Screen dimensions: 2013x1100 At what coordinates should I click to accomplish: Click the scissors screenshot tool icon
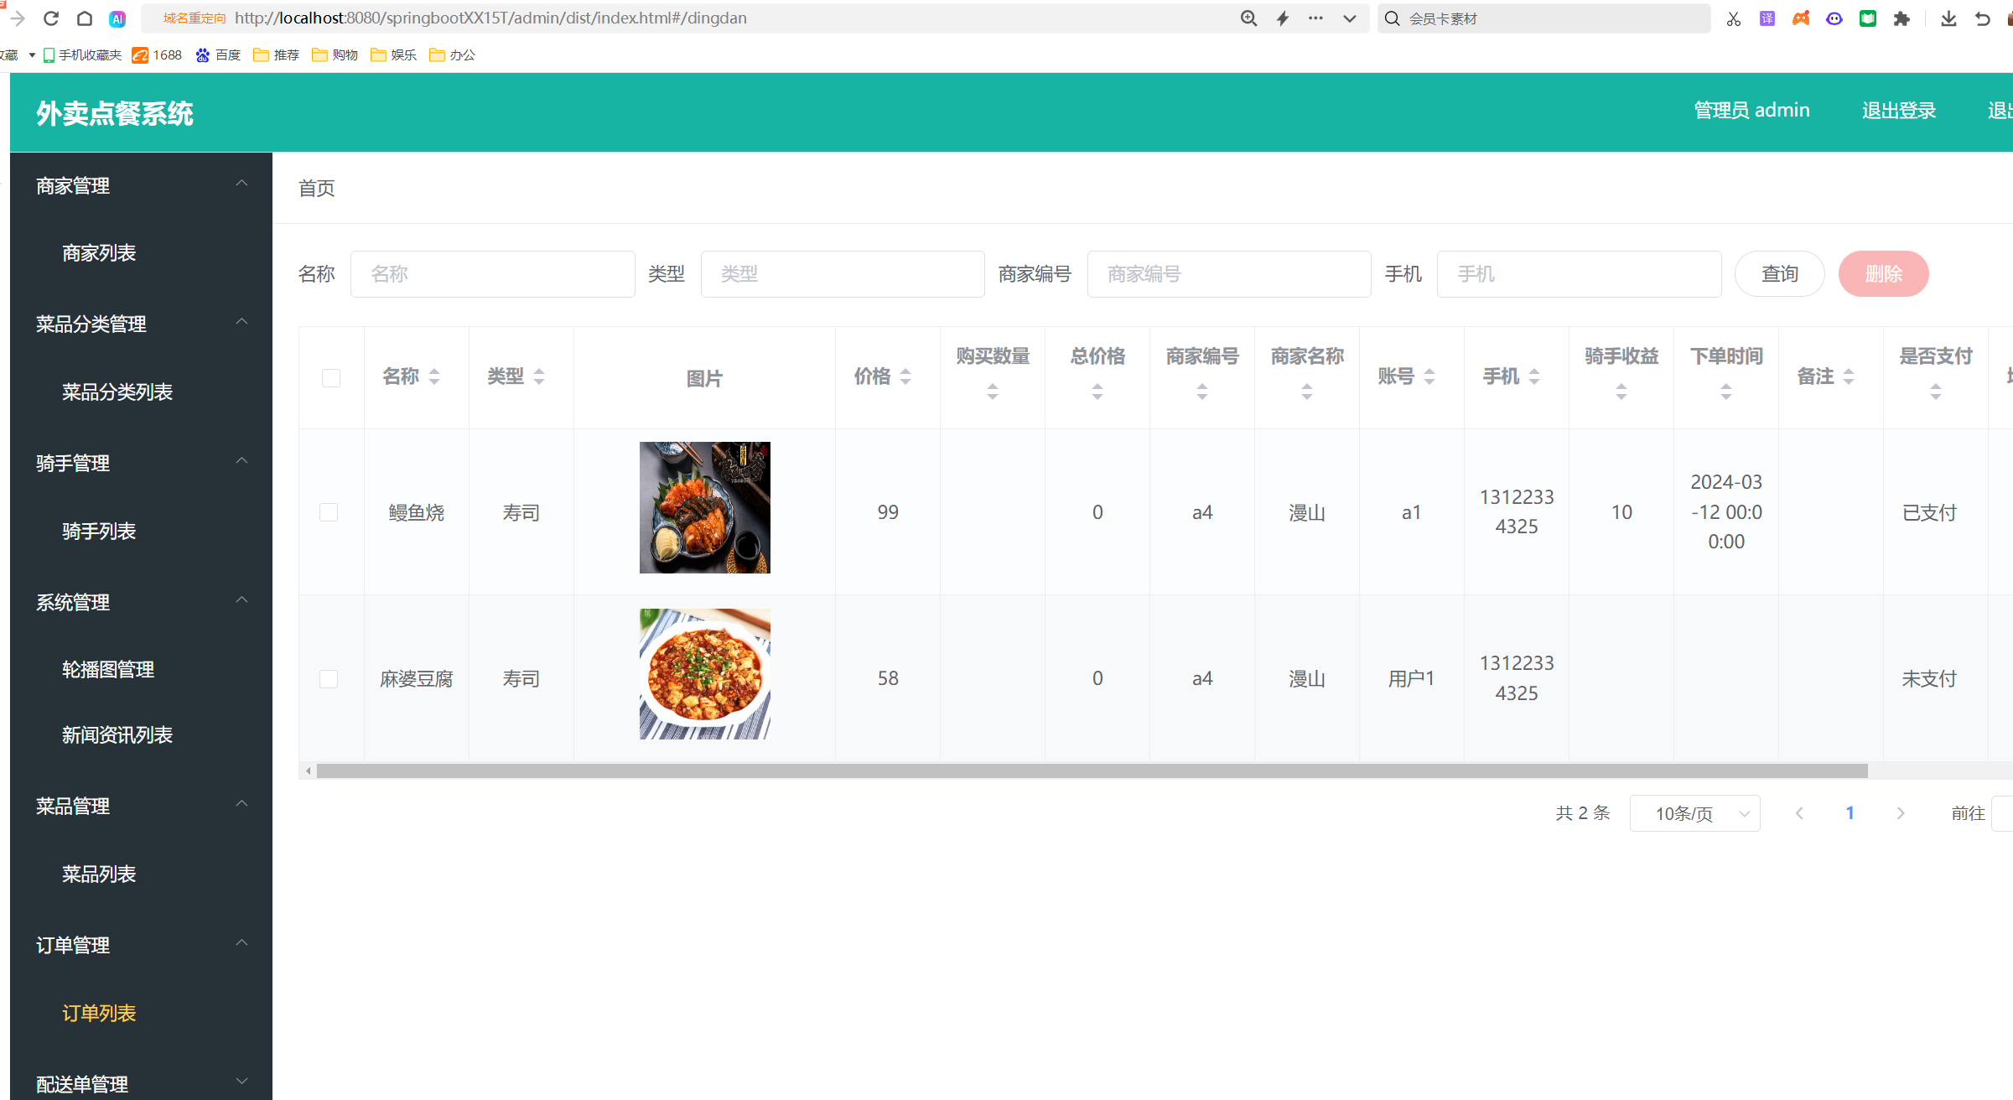click(x=1733, y=18)
